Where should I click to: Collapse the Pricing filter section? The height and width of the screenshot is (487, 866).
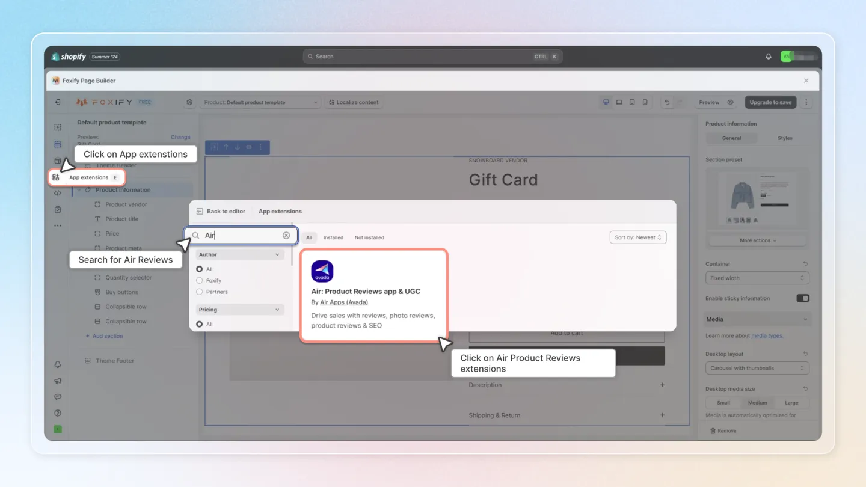pos(240,310)
